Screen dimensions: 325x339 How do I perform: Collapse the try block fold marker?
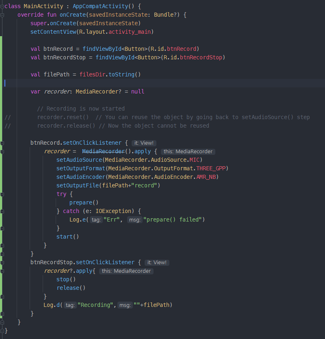(2, 194)
